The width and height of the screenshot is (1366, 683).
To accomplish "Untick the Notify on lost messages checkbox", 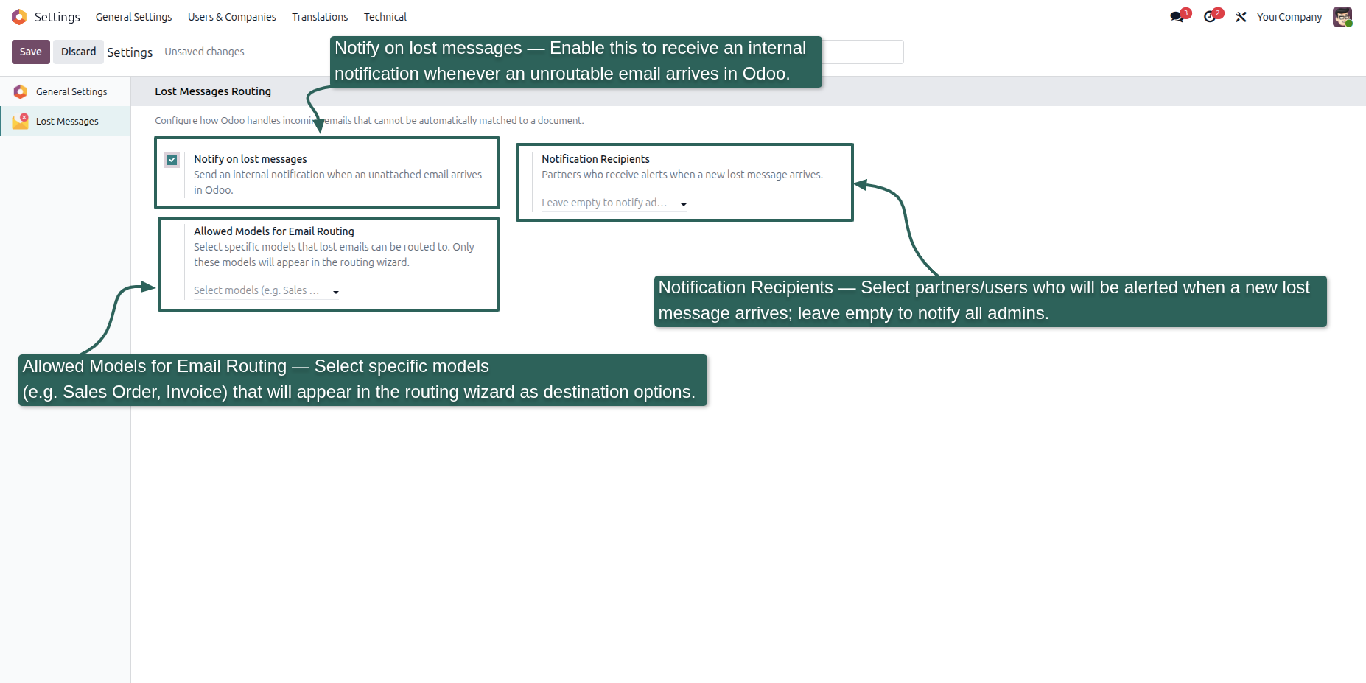I will click(172, 159).
